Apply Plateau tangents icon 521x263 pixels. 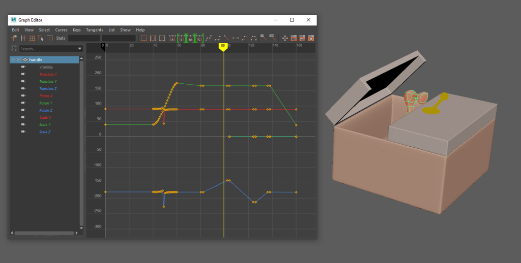pos(253,38)
